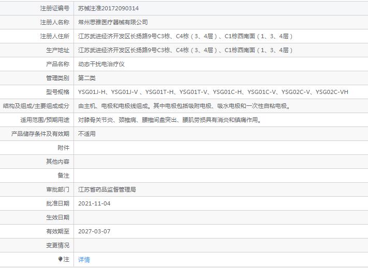The image size is (368, 269).
Task: Click the 注册人住所 label
Action: [55, 36]
